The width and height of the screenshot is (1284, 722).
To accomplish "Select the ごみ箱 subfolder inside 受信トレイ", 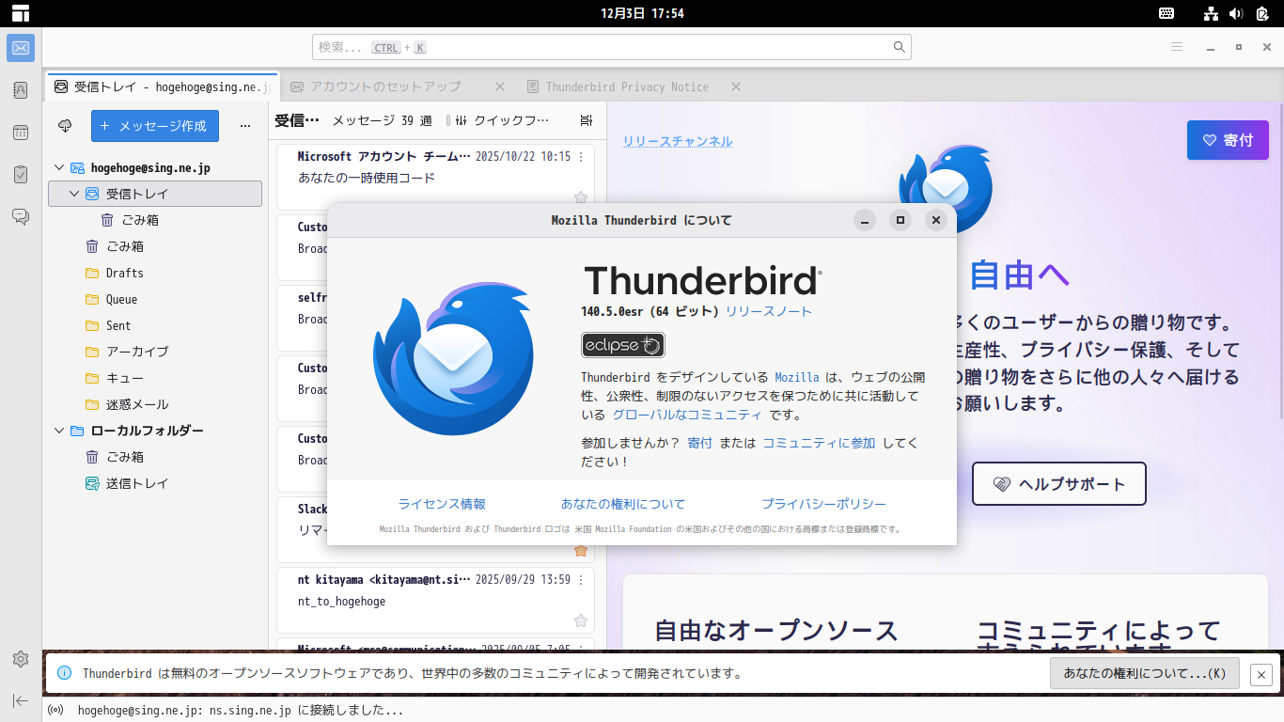I will click(x=156, y=220).
